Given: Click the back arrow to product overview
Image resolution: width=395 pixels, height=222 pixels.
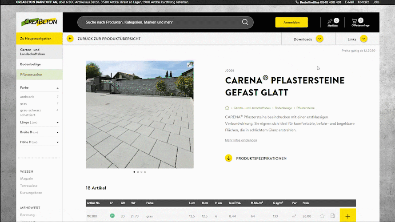Looking at the screenshot, I should pos(70,39).
